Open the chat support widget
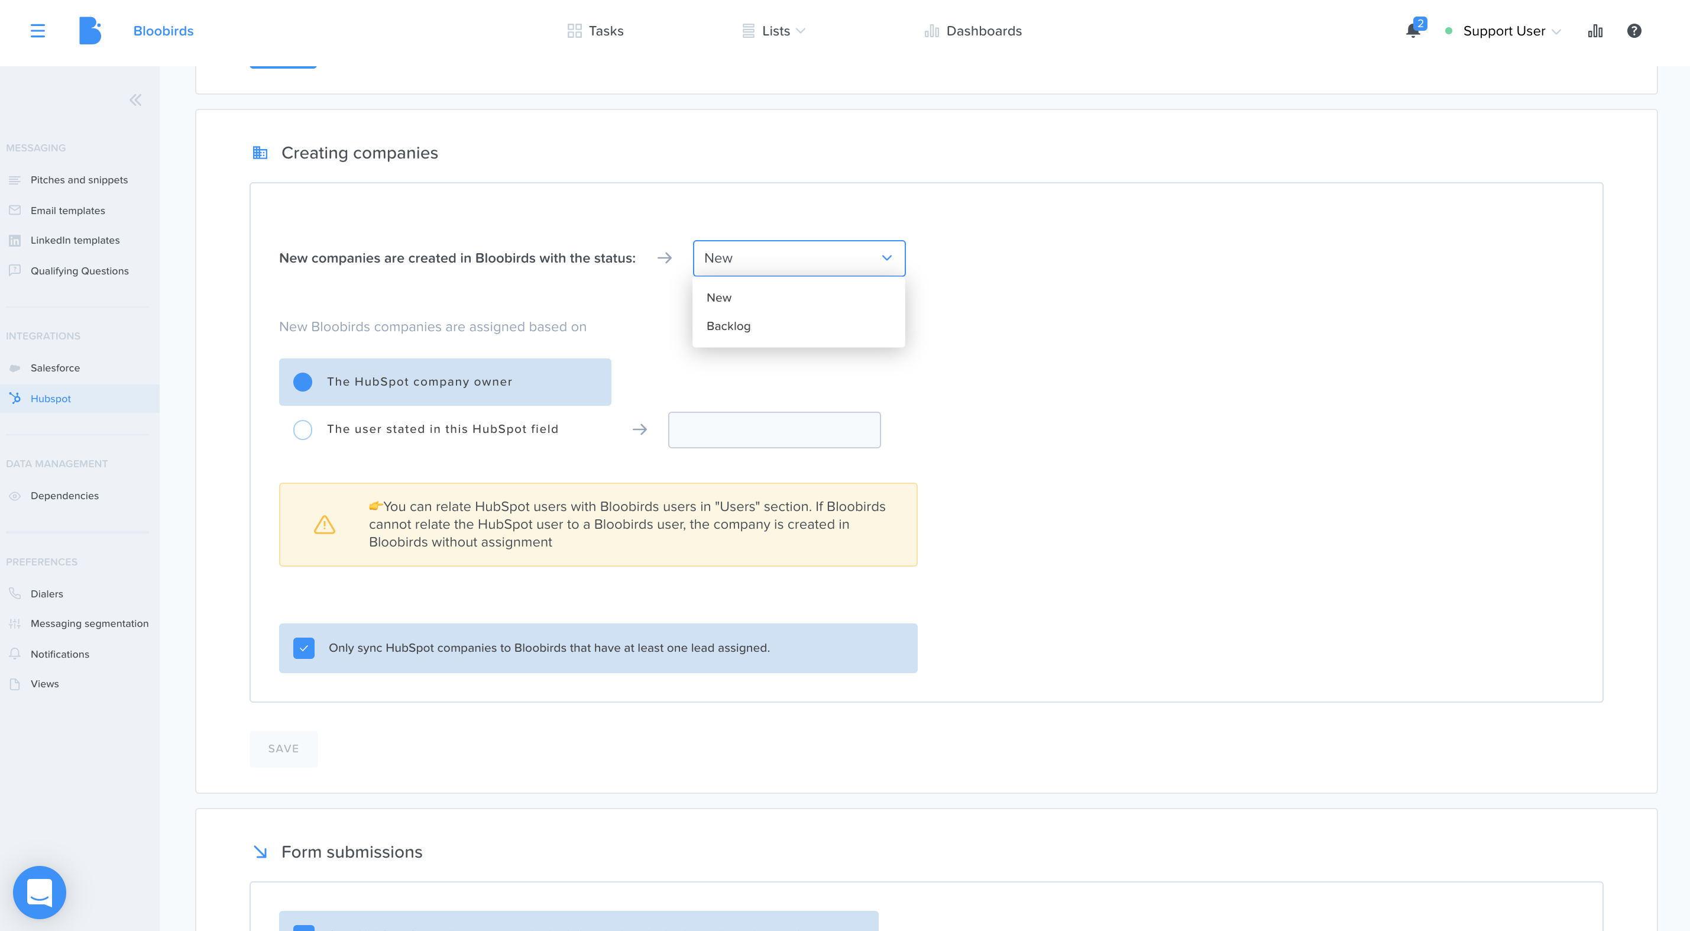The width and height of the screenshot is (1690, 931). pyautogui.click(x=40, y=893)
